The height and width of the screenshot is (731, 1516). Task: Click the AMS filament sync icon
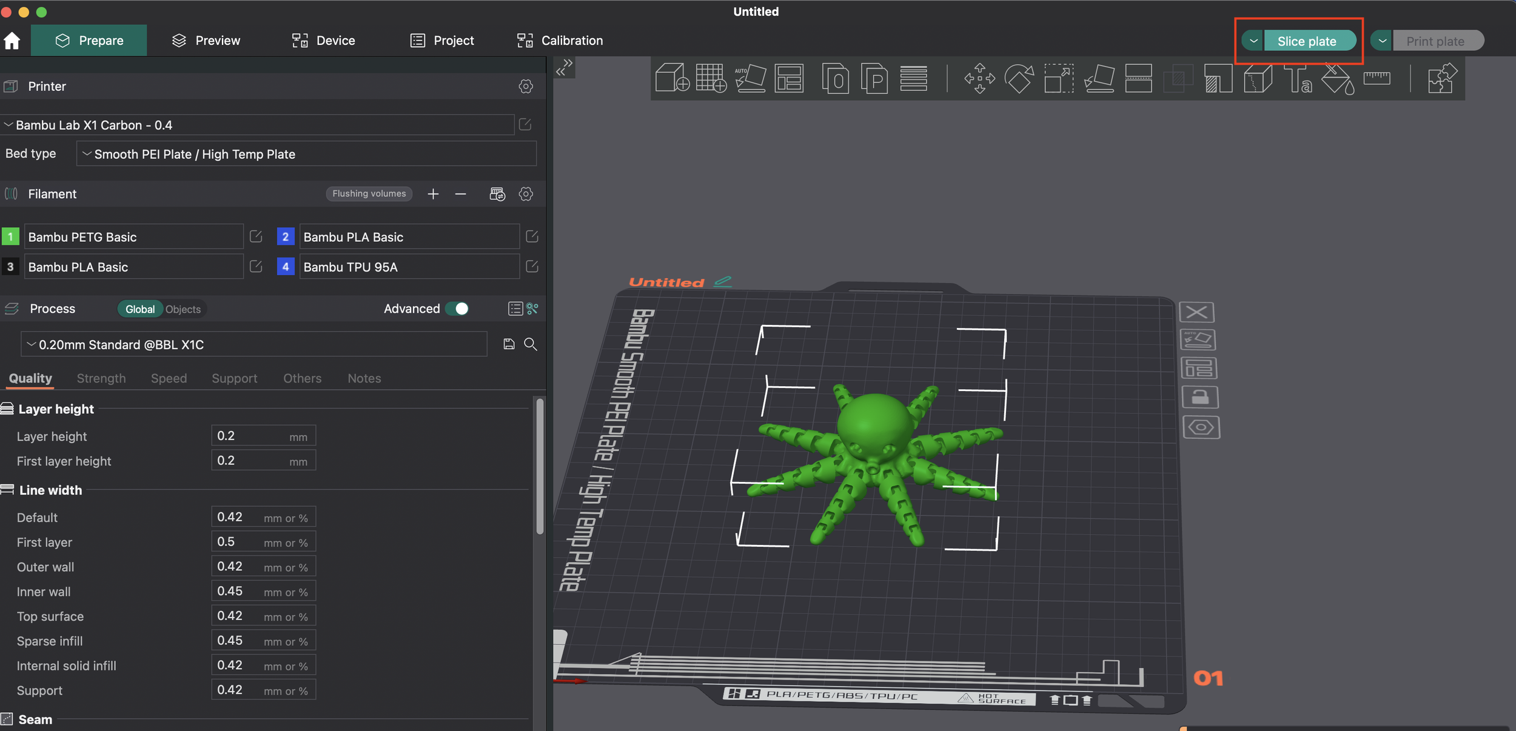[497, 194]
